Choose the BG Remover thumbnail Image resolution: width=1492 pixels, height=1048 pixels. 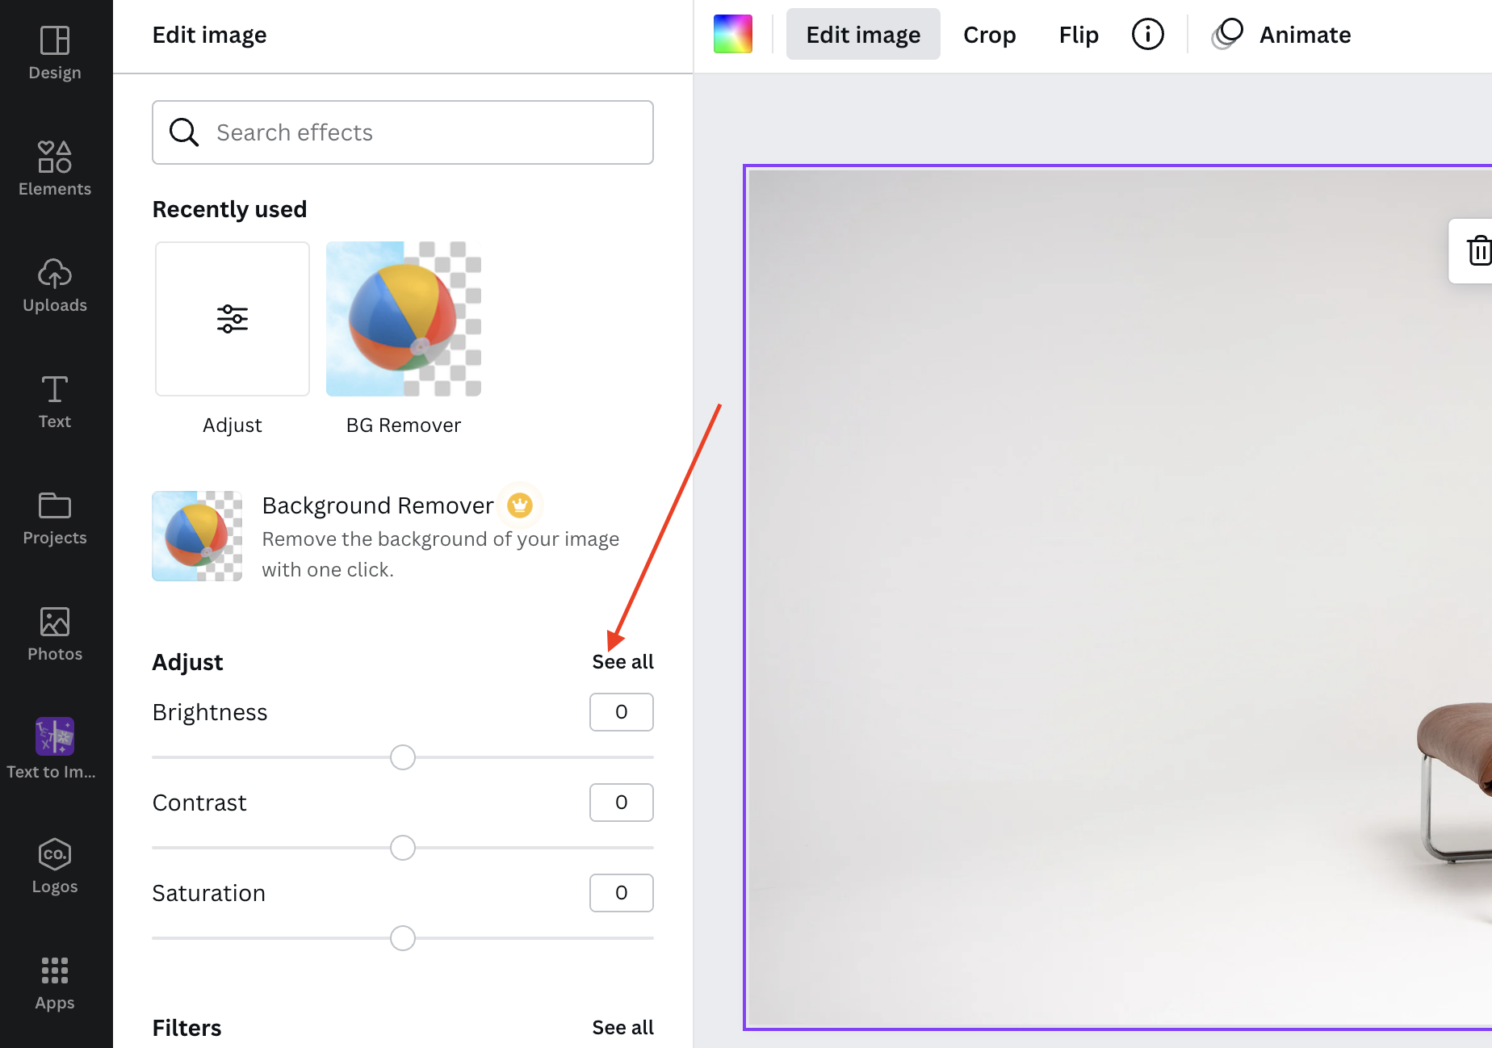pyautogui.click(x=404, y=319)
